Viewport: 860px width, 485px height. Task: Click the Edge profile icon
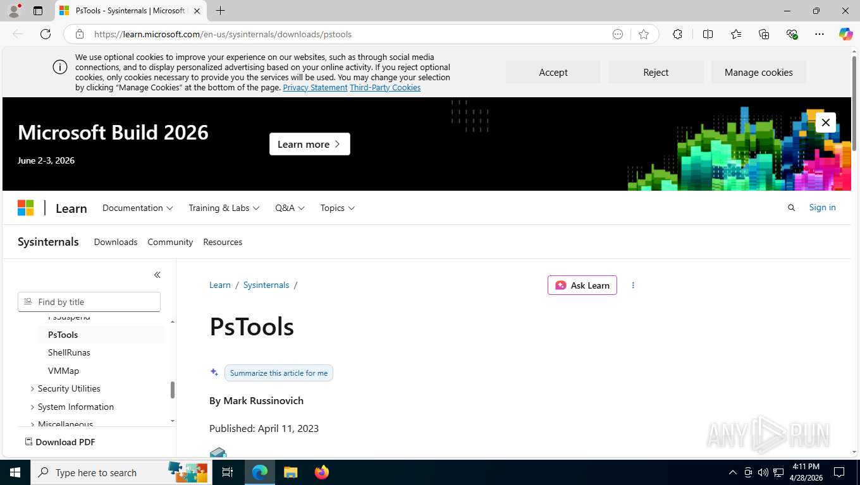click(14, 11)
